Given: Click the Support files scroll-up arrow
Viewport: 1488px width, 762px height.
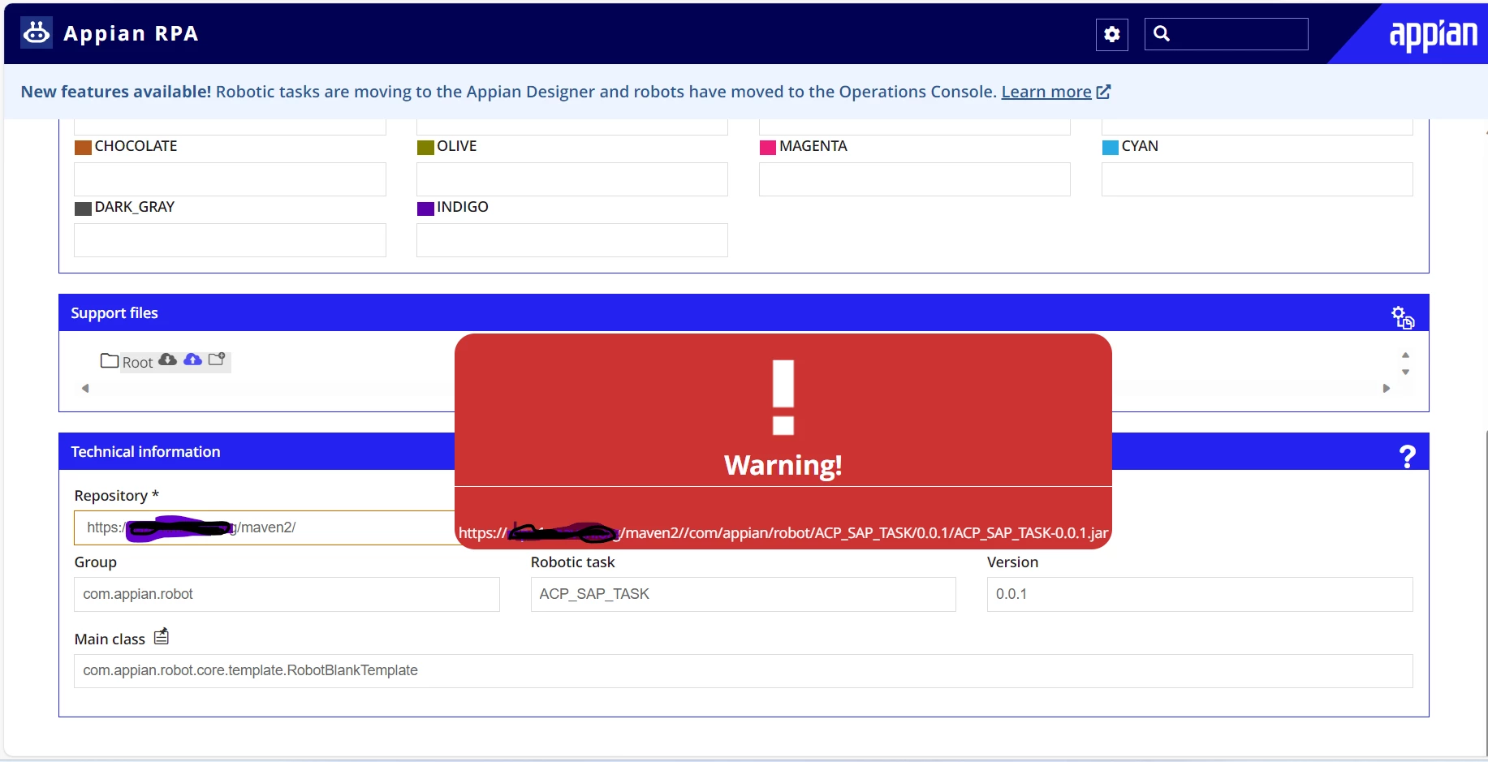Looking at the screenshot, I should pos(1405,355).
